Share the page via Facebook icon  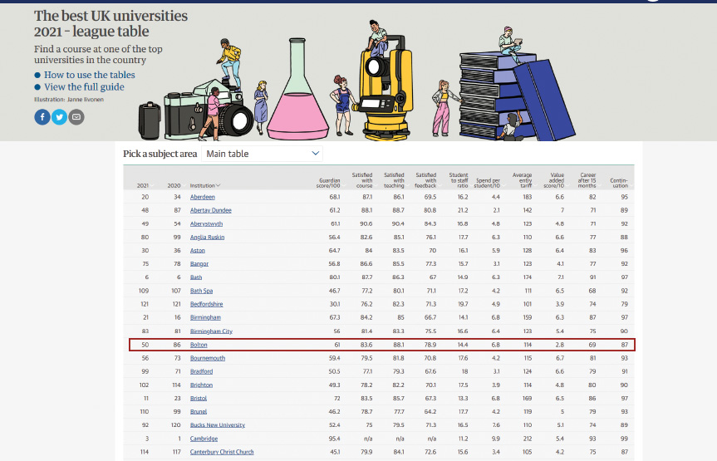point(42,117)
